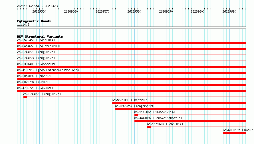
Task: Open esv2744276 (Wong2012b) variant label
Action: click(x=42, y=94)
